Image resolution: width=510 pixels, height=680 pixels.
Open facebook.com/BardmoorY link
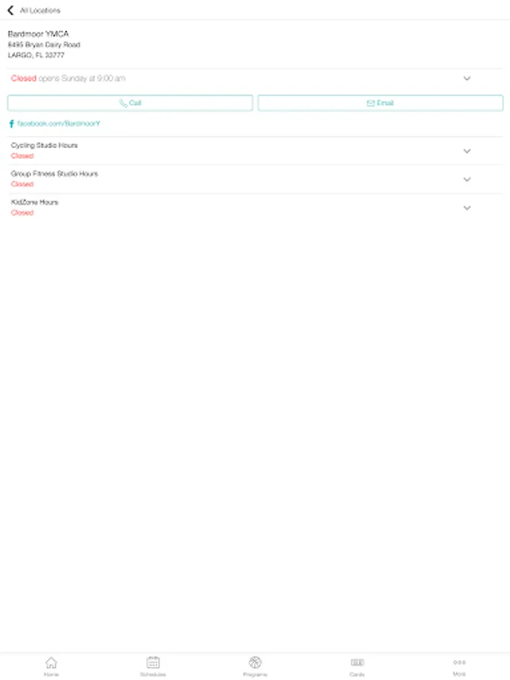click(x=58, y=124)
